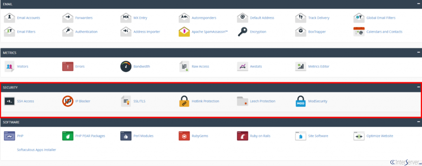Collapse the SECURITY section

(x=419, y=87)
